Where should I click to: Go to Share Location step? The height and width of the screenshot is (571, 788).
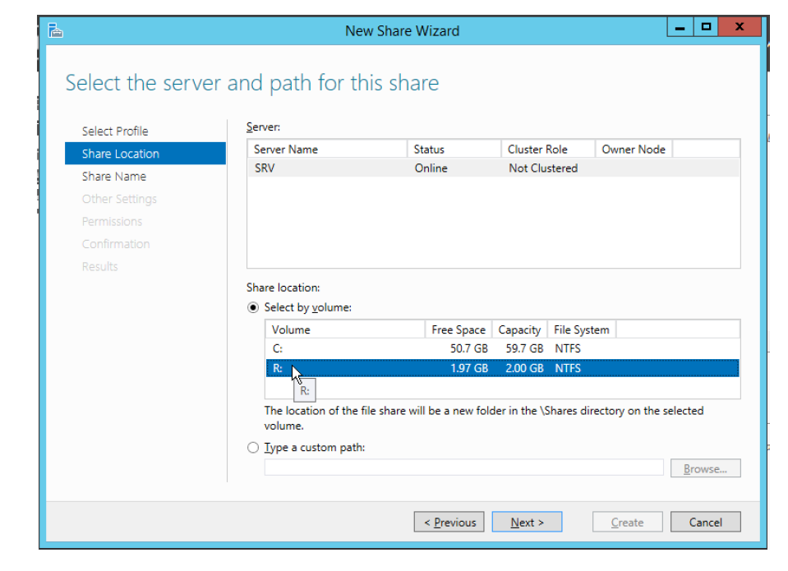click(145, 154)
